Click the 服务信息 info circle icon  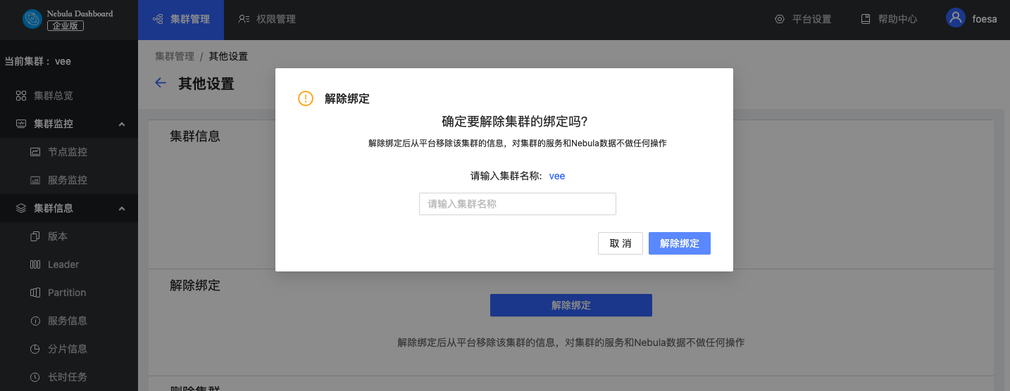coord(35,321)
